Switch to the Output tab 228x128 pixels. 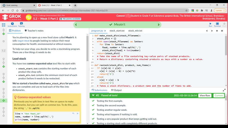click(116, 90)
